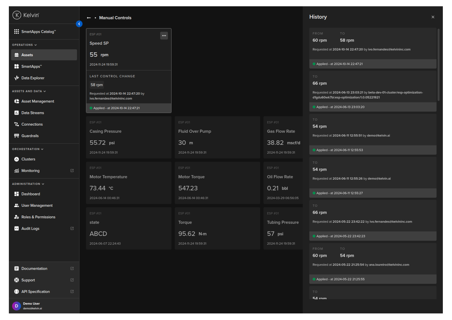Screen dimensions: 452x320
Task: Open the API Specification link
Action: click(x=35, y=292)
